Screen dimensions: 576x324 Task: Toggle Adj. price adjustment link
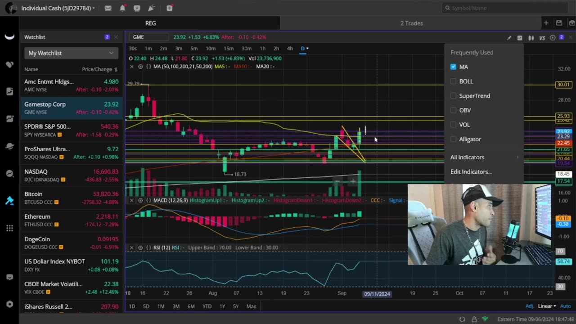pos(529,306)
